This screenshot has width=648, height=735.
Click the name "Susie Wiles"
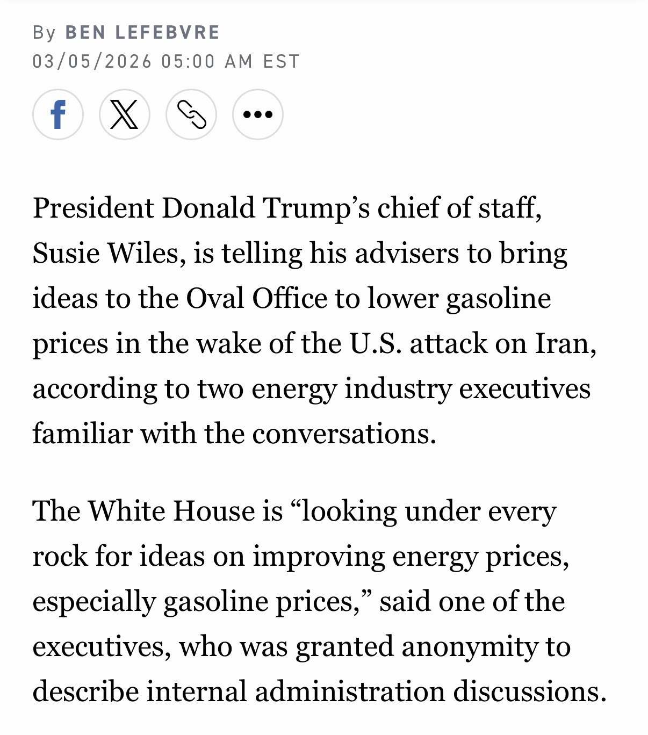tap(105, 253)
